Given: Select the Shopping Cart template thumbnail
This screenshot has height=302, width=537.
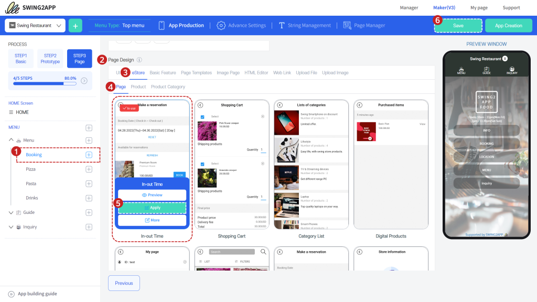Looking at the screenshot, I should pos(231,165).
